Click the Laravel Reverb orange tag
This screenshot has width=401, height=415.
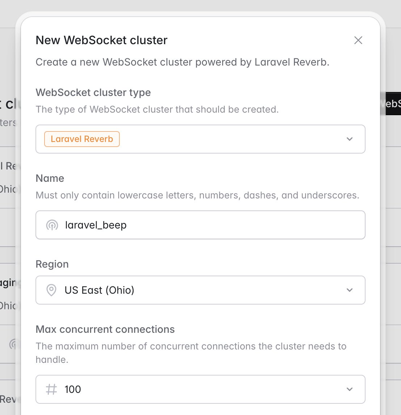[82, 139]
